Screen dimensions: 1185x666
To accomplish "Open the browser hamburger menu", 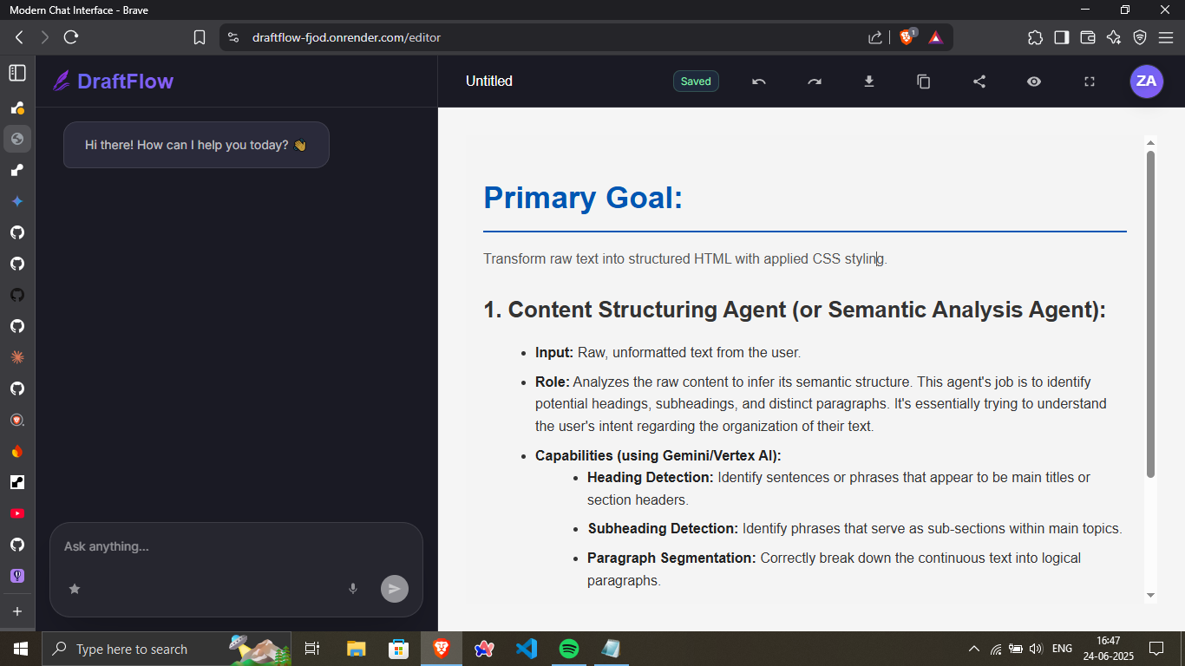I will 1167,37.
